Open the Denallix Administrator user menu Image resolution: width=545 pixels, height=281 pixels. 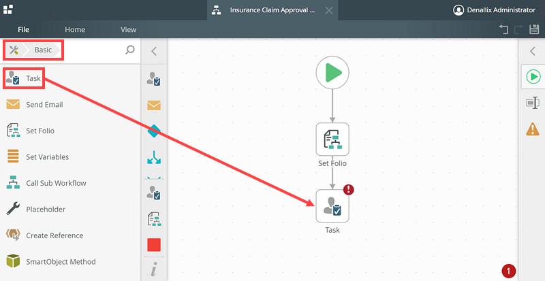click(x=495, y=10)
